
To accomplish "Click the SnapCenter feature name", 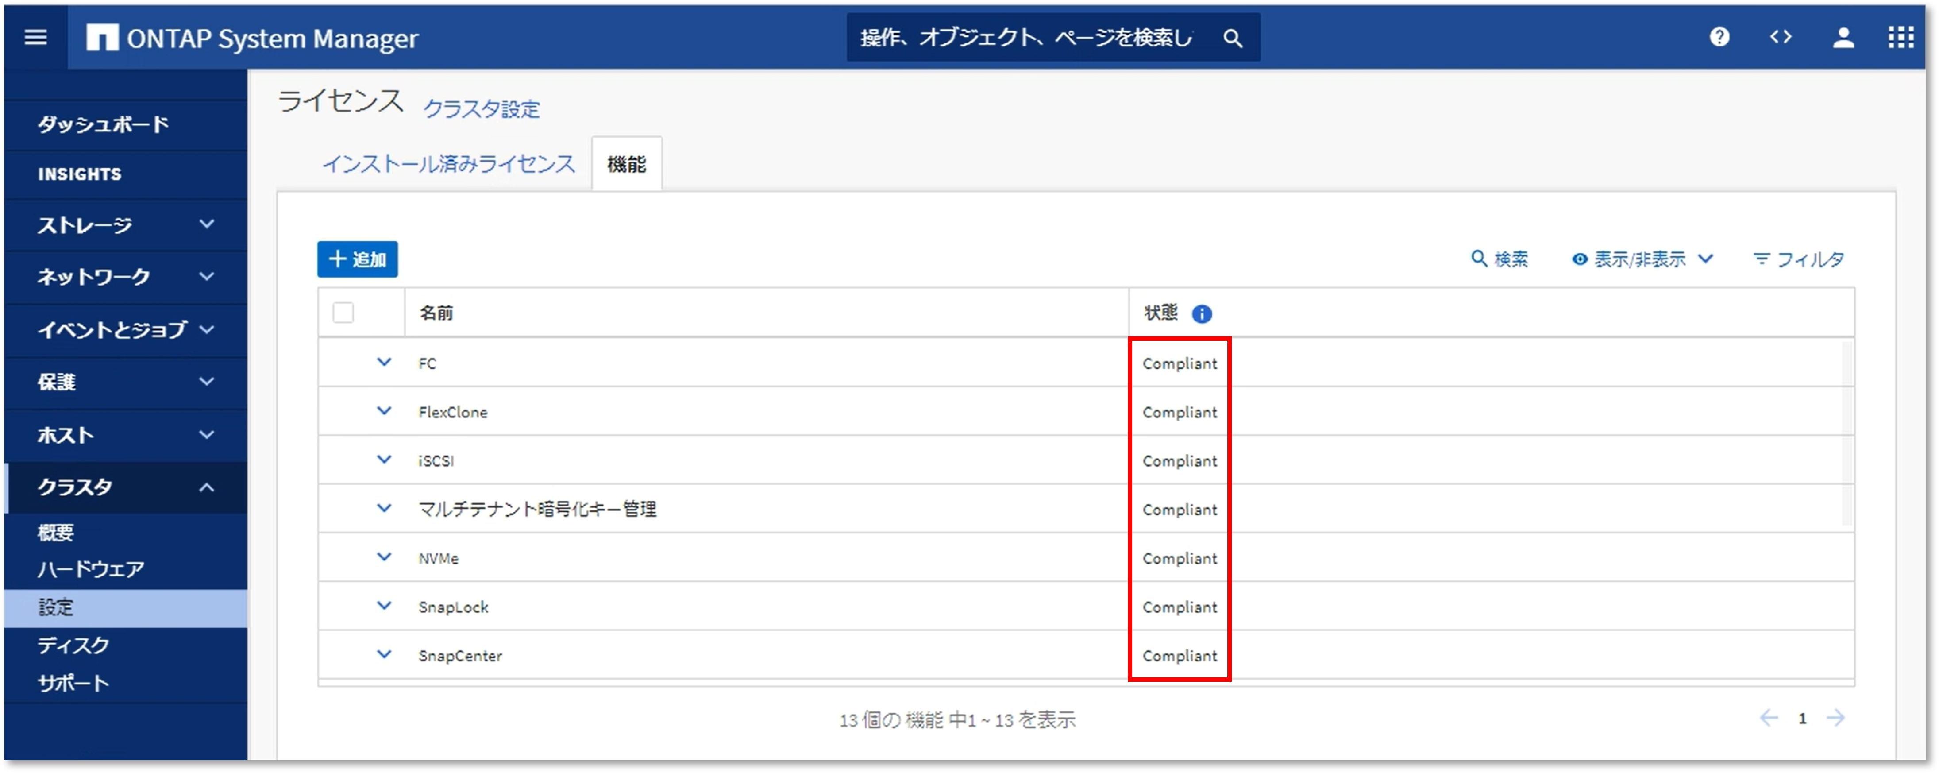I will coord(460,656).
